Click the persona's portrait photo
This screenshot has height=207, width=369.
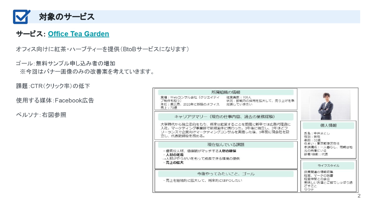point(326,105)
